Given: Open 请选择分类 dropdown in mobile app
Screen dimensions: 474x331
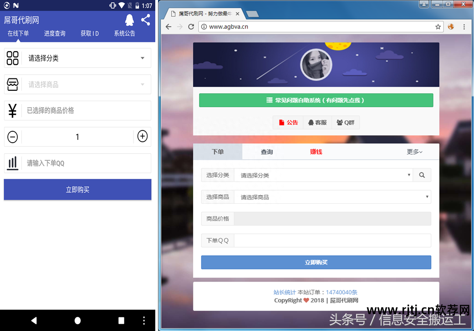Looking at the screenshot, I should pos(87,58).
